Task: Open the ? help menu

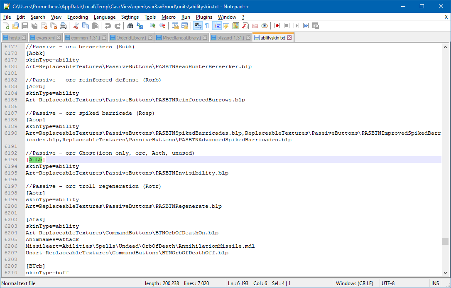Action: [243, 17]
